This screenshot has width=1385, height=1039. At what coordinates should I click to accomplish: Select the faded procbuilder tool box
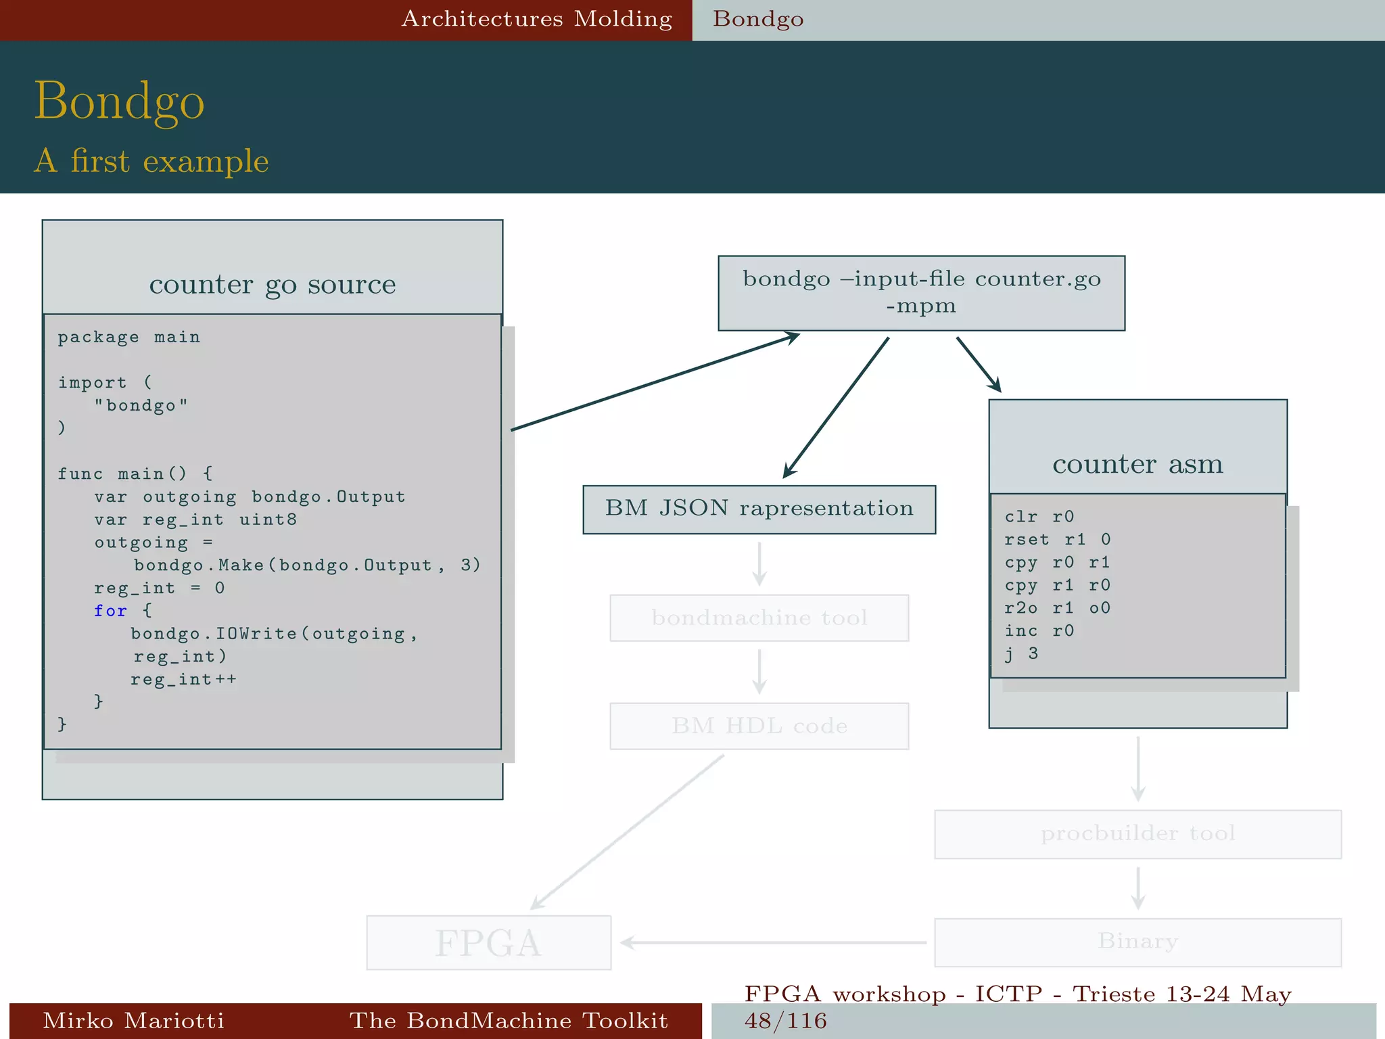point(1137,833)
